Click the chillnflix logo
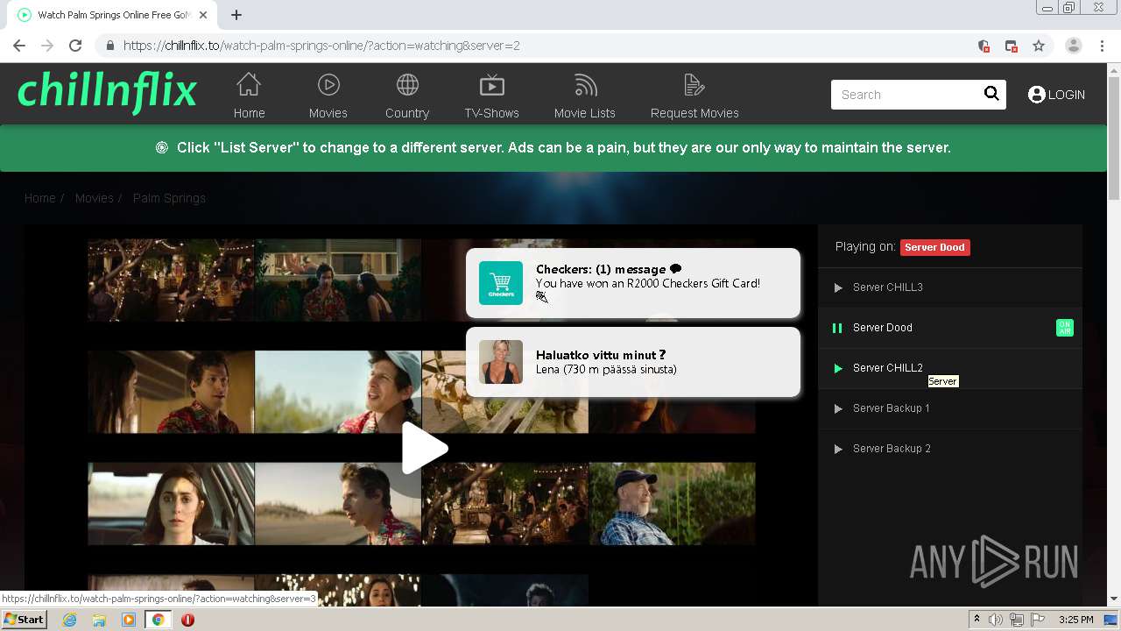 (107, 92)
